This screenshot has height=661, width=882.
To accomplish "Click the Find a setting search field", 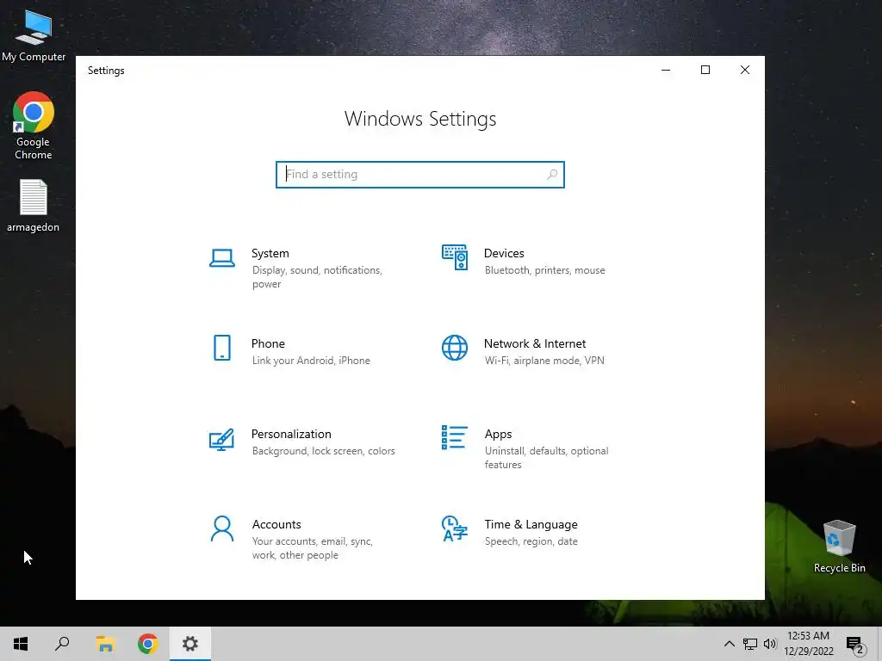I will [x=420, y=175].
